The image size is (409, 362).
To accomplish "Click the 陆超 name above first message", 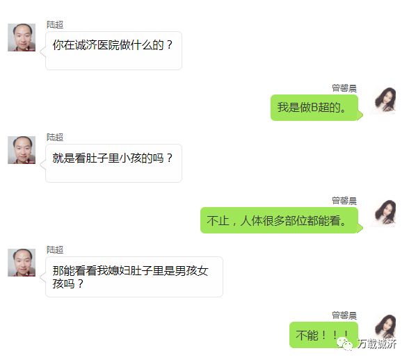I will coord(55,25).
